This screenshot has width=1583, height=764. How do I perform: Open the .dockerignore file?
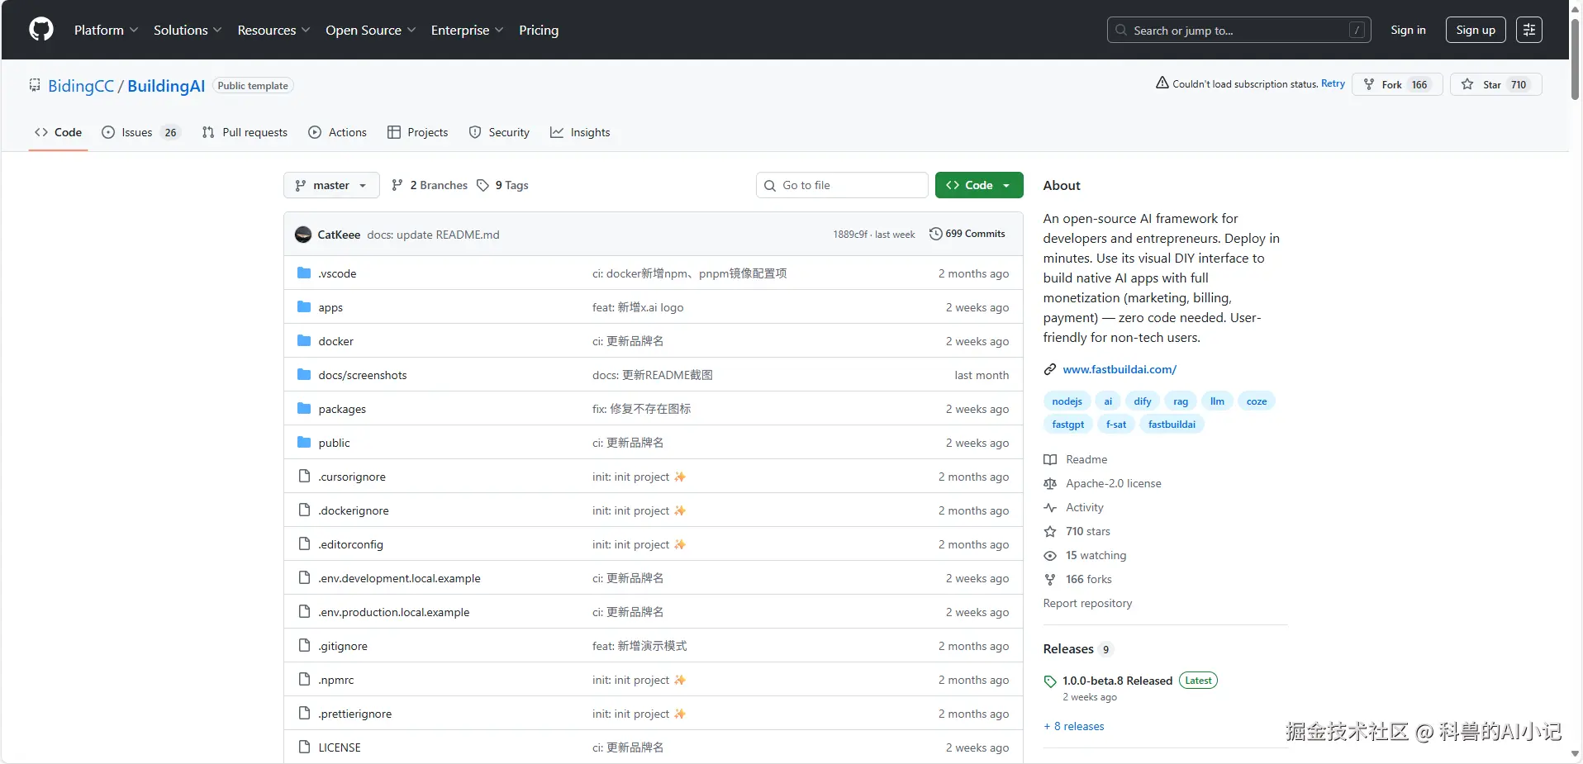pos(354,510)
